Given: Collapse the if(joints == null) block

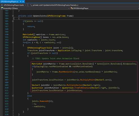Looking at the screenshot, I should 13,21.
